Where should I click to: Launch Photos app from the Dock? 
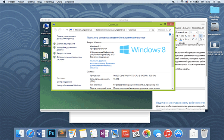pos(147,133)
